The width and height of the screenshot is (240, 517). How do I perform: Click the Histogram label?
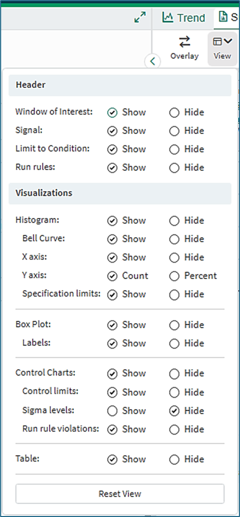[x=37, y=220]
